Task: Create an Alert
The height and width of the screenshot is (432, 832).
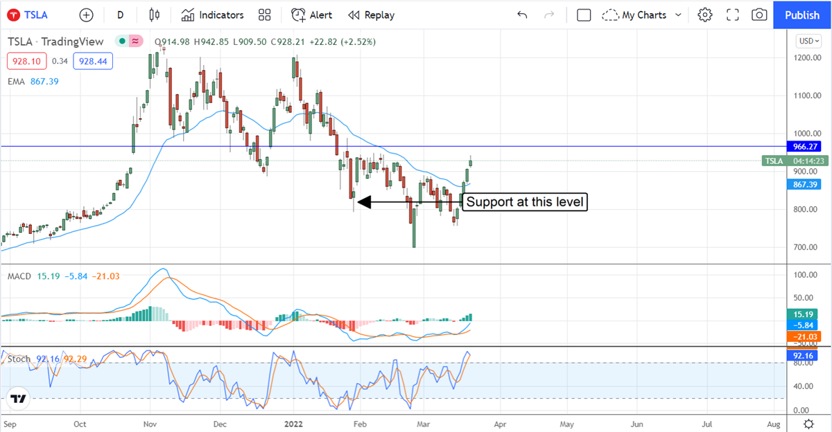Action: pos(311,15)
